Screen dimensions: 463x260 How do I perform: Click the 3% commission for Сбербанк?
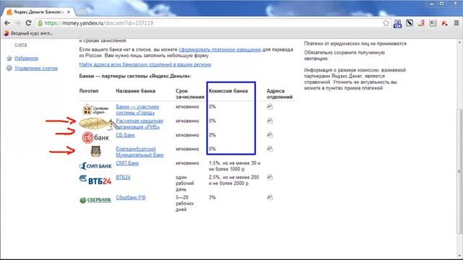pyautogui.click(x=212, y=197)
